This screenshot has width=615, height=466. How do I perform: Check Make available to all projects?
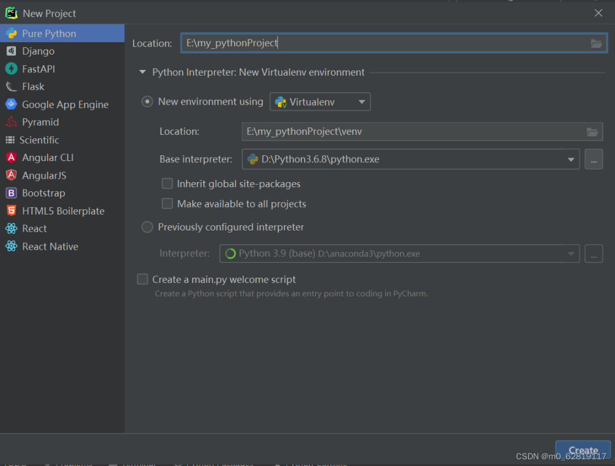pos(167,204)
